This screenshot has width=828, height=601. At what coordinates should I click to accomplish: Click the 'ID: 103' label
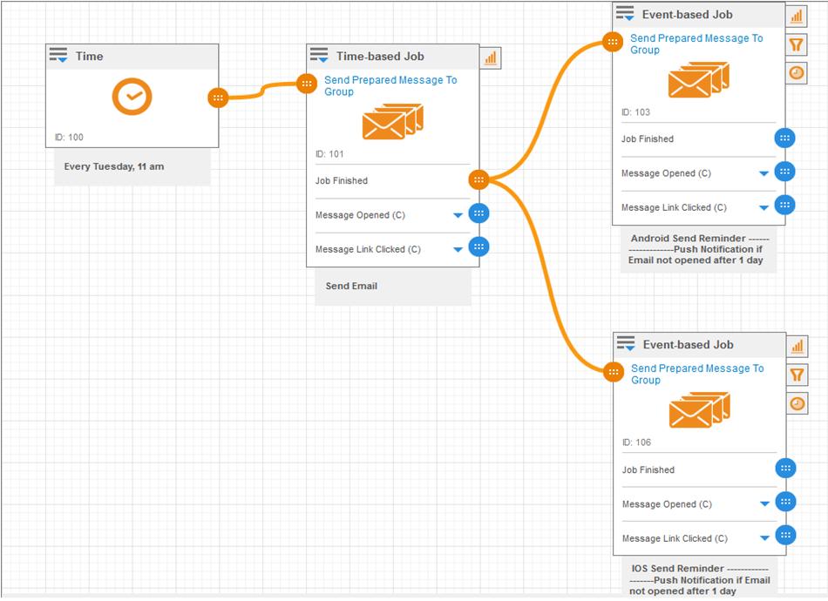635,112
